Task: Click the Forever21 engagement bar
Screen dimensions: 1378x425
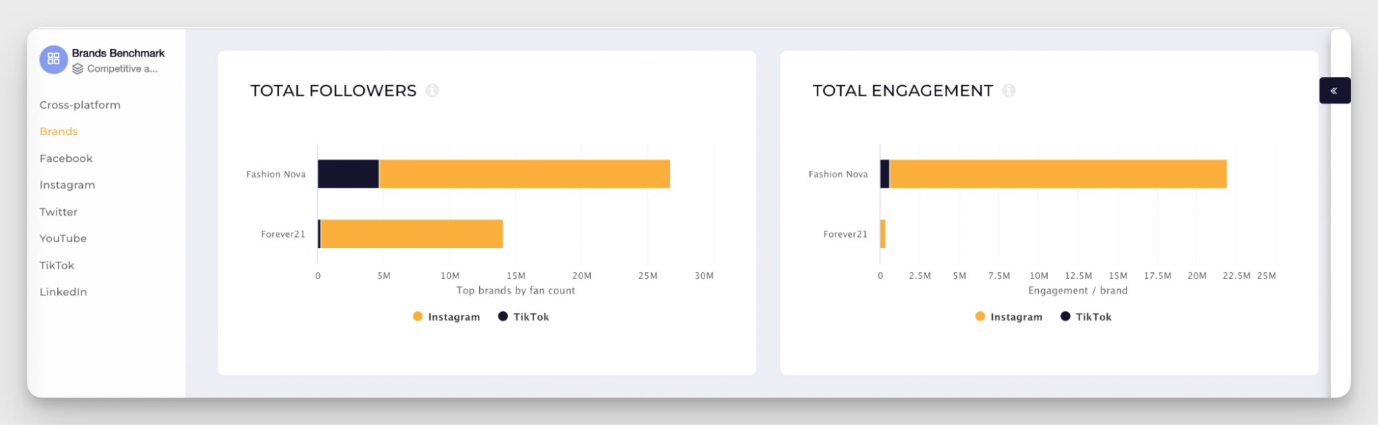Action: (x=882, y=234)
